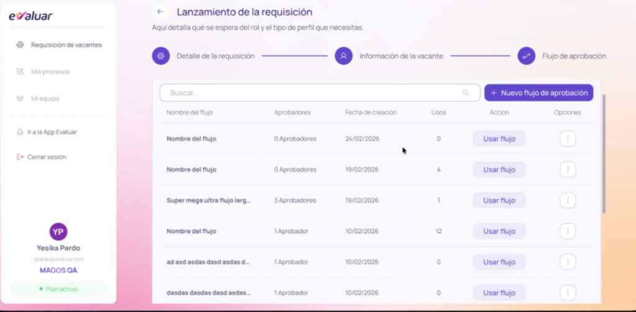Image resolution: width=636 pixels, height=312 pixels.
Task: Click the Detalle de la requisición step icon
Action: (161, 56)
